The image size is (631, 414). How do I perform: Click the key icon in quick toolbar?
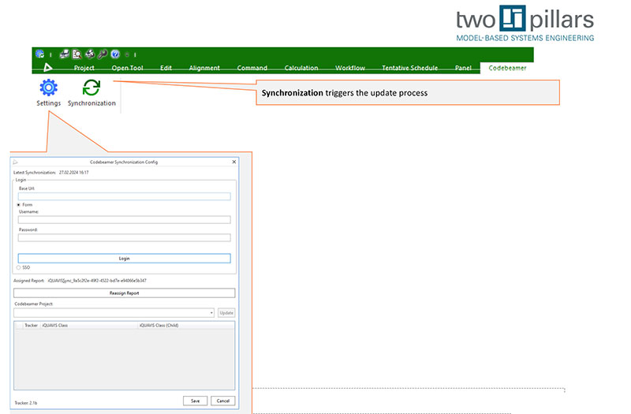[102, 54]
